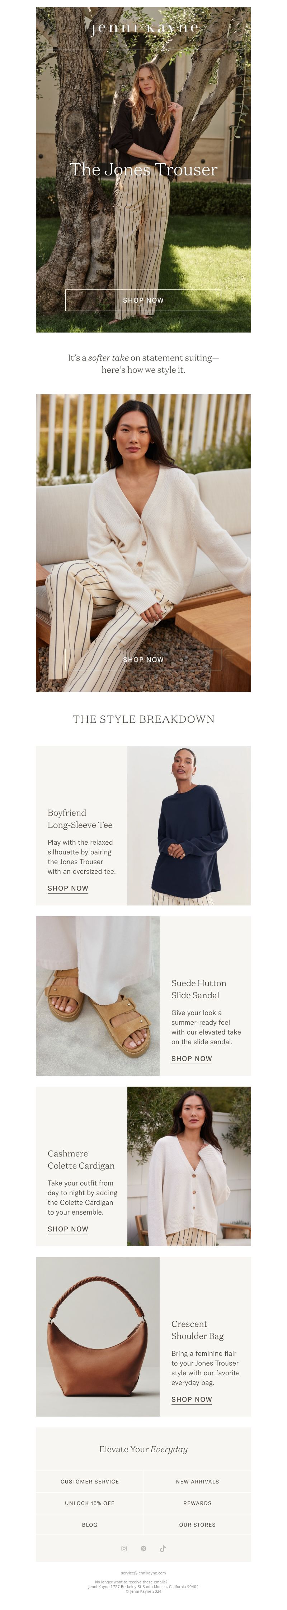This screenshot has height=1610, width=287.
Task: Shop Now under Boyfriend Long-Sleeve Tee
Action: point(68,888)
